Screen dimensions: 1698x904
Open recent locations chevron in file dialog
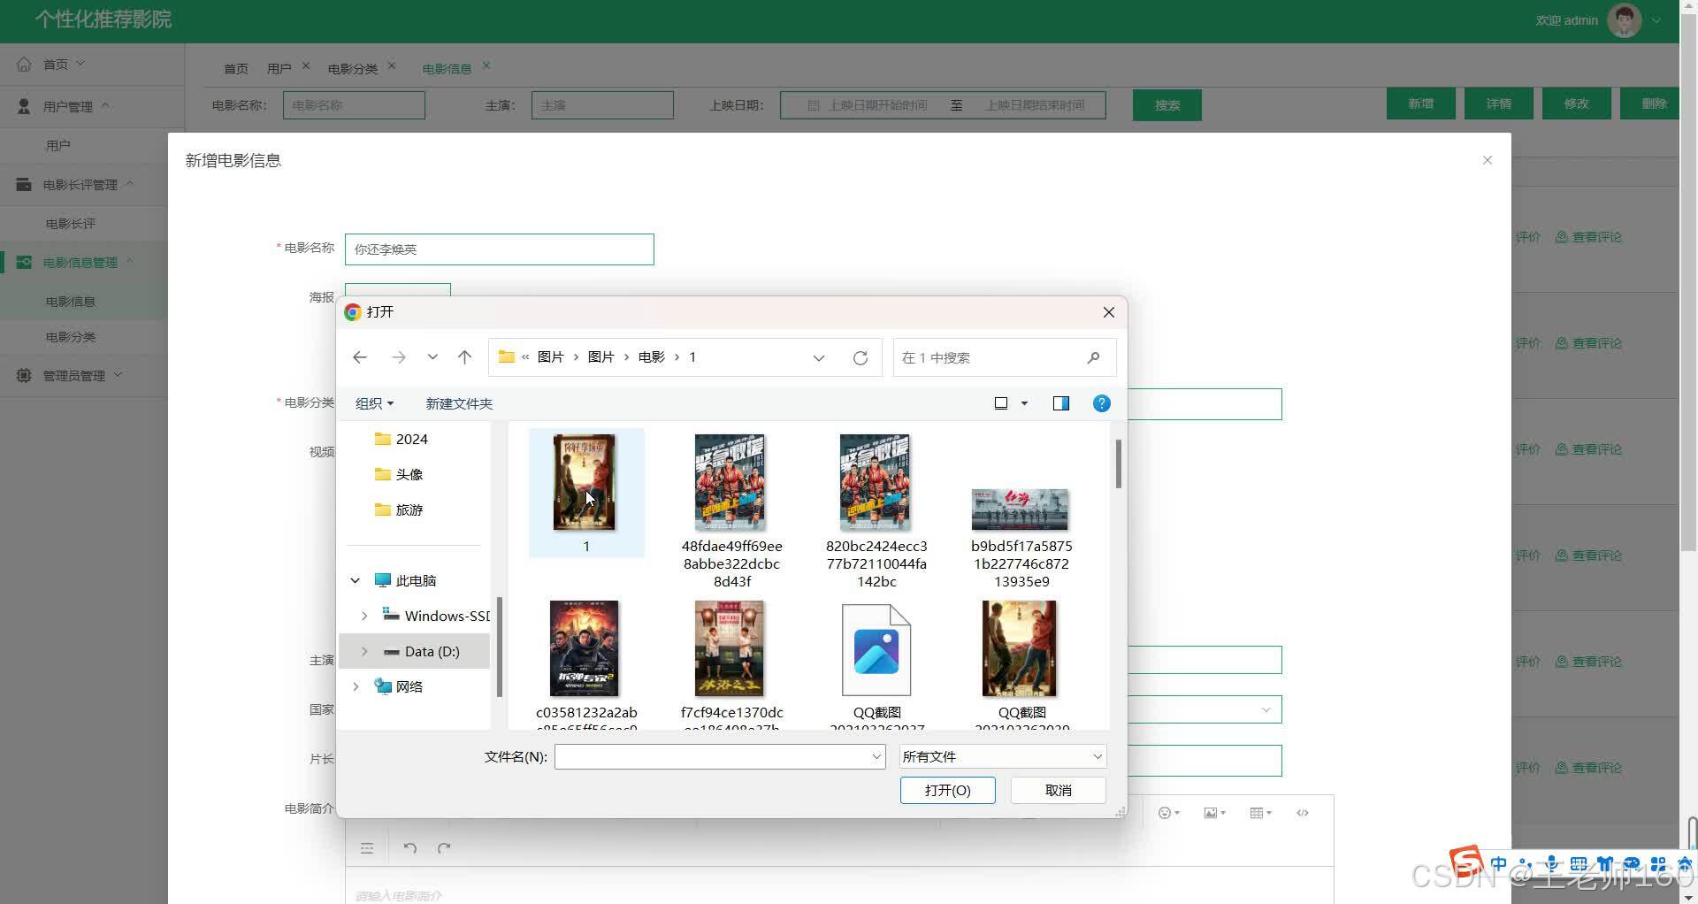tap(432, 357)
